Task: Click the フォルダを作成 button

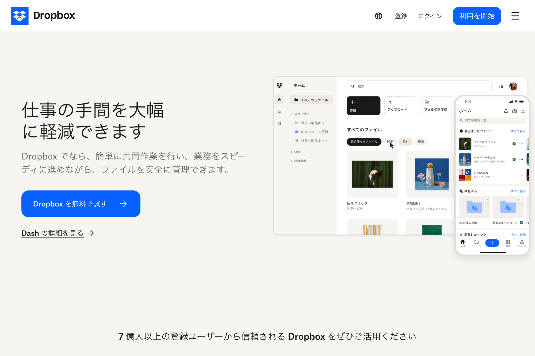Action: (x=438, y=106)
